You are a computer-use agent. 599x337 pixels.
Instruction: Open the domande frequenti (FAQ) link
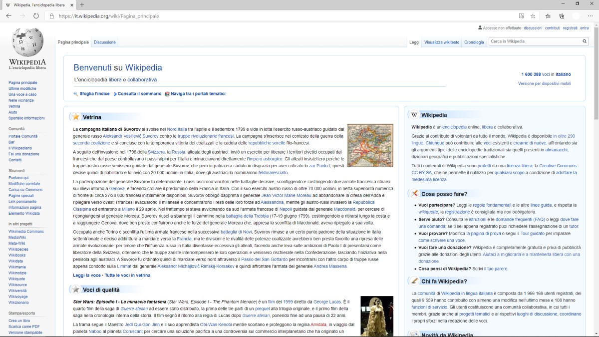click(x=519, y=219)
